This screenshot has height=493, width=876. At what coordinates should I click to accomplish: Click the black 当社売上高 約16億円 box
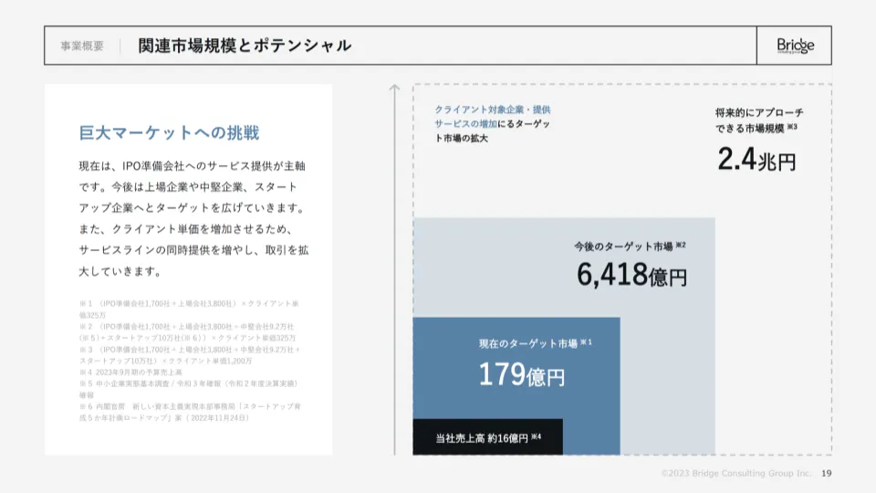click(487, 437)
